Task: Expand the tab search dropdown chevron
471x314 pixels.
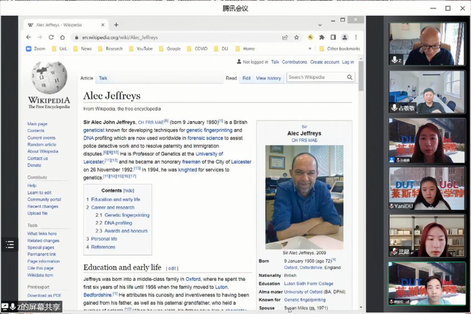Action: 320,25
